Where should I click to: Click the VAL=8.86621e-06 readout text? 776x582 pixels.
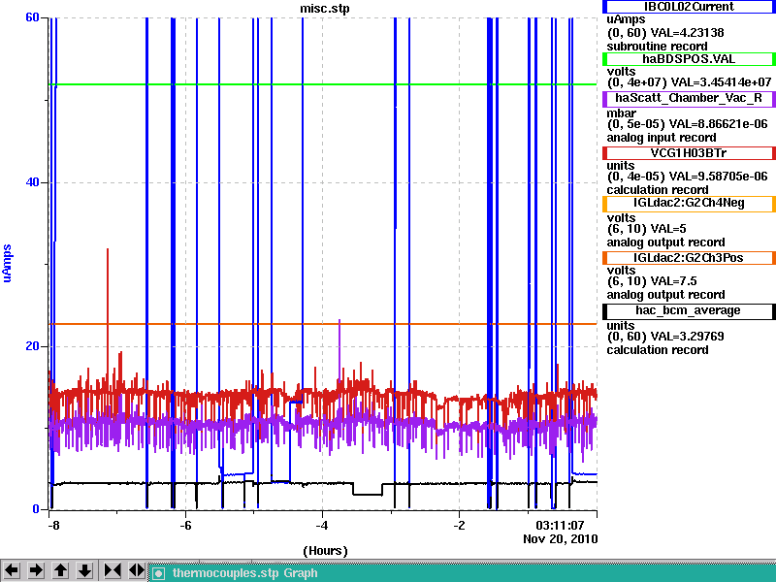coord(718,124)
